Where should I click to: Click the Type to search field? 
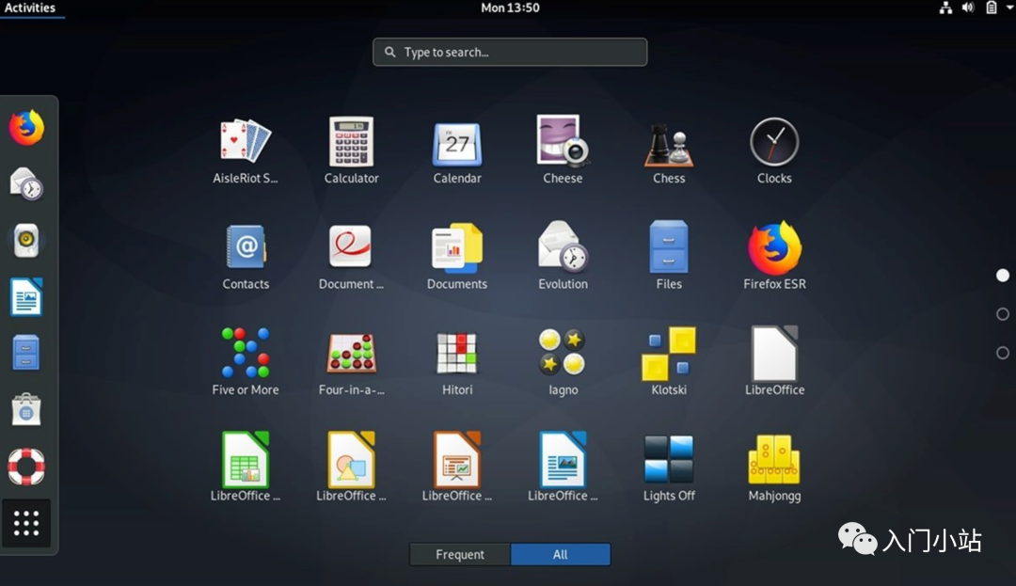[x=510, y=53]
